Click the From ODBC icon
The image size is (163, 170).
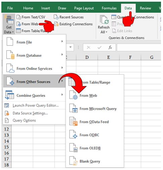[x=73, y=134]
